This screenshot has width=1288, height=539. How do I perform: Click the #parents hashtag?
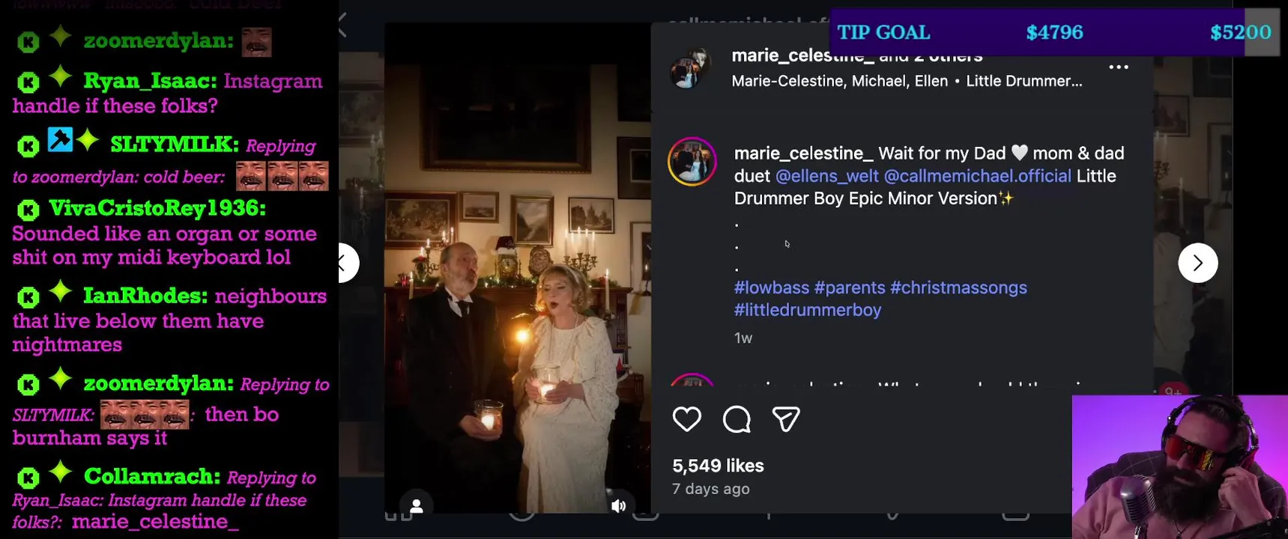[x=849, y=287]
